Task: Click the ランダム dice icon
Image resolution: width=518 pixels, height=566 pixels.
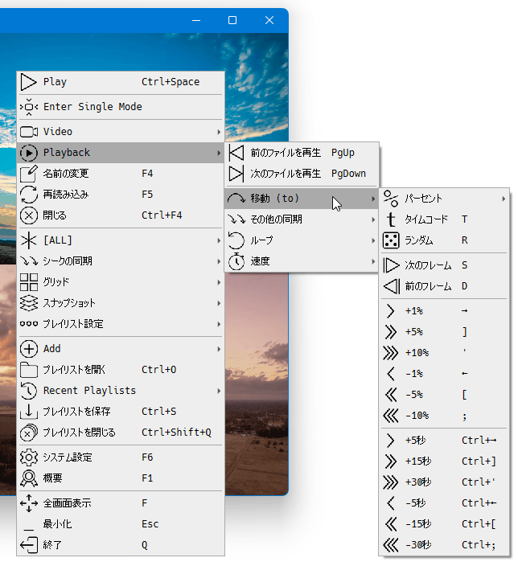Action: [x=390, y=240]
